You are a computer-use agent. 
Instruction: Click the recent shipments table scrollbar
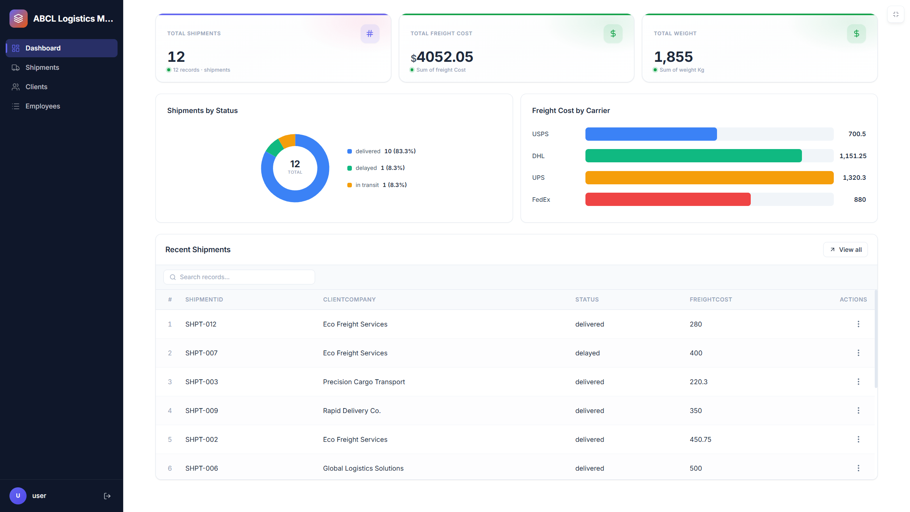click(876, 339)
